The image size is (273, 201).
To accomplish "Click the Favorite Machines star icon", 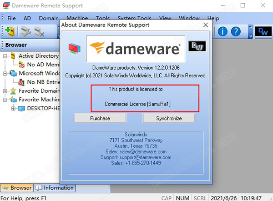I will coord(13,100).
